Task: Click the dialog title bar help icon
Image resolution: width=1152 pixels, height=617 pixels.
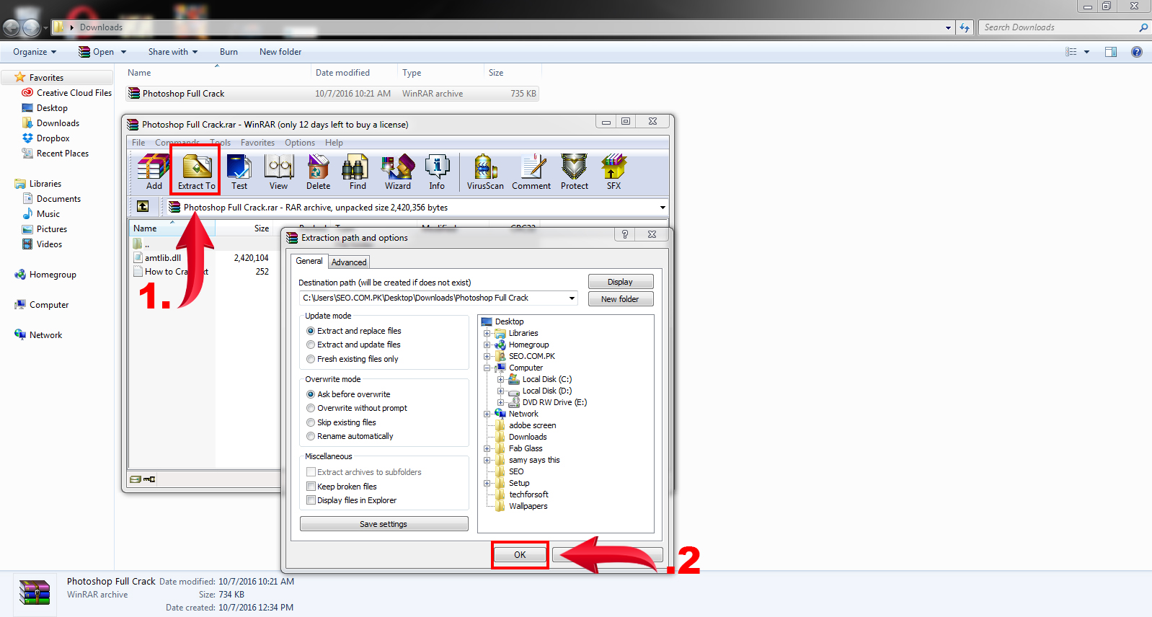Action: click(x=625, y=234)
